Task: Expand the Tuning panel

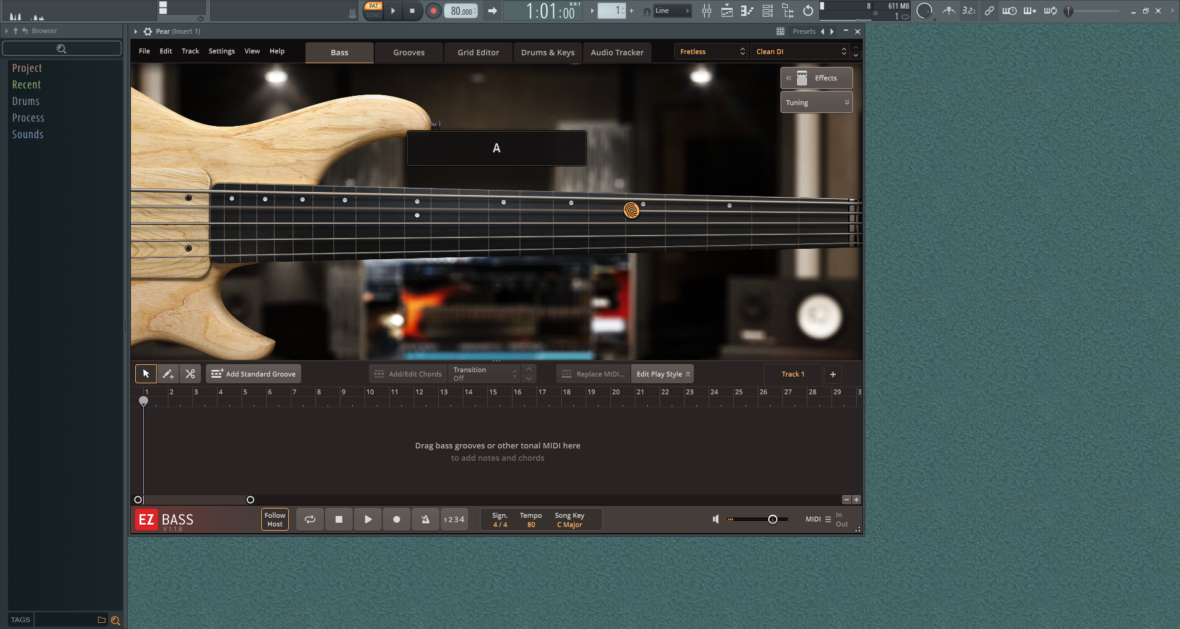Action: pyautogui.click(x=816, y=103)
